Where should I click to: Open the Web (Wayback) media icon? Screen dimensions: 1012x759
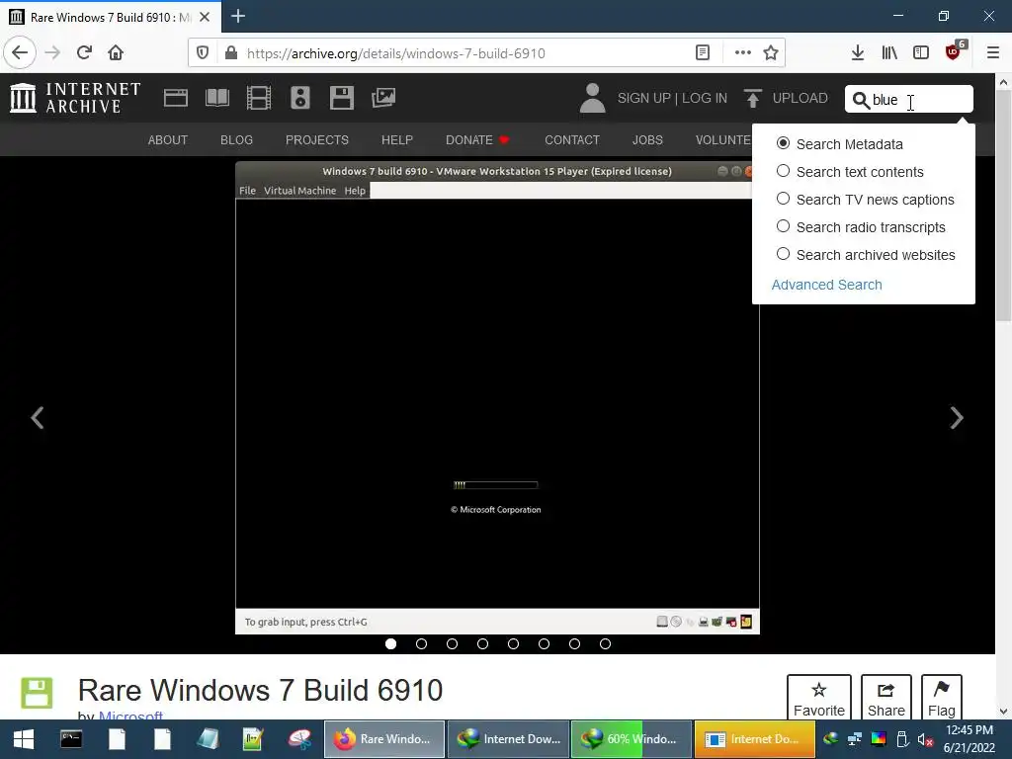tap(176, 98)
